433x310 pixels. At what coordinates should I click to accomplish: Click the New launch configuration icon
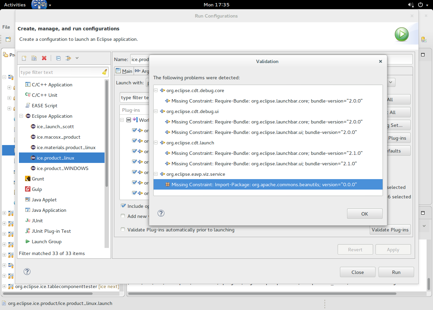(24, 58)
